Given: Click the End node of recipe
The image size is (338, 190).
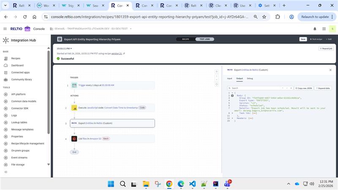Looking at the screenshot, I should pos(74,152).
